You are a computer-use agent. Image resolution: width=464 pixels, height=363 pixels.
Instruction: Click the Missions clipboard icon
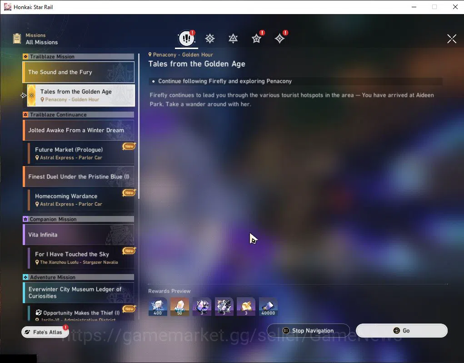click(x=17, y=39)
